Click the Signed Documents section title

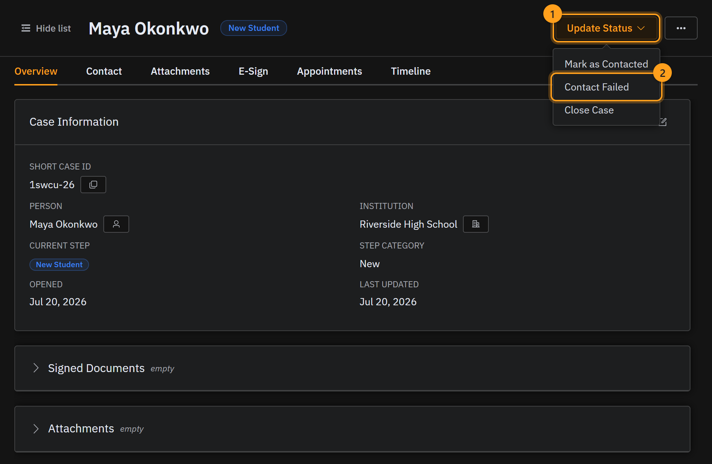[x=96, y=368]
